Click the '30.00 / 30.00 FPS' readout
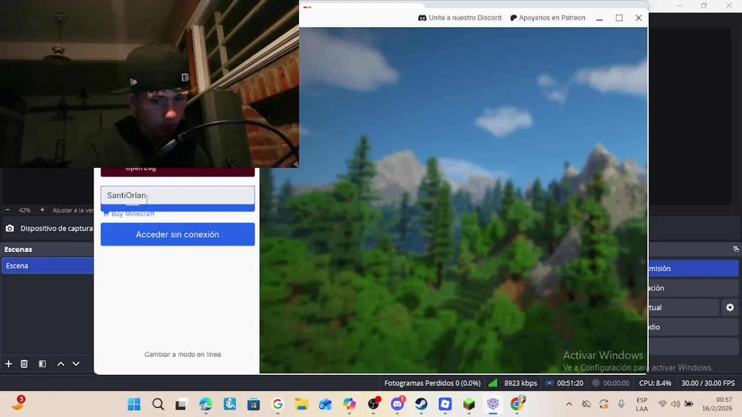This screenshot has height=417, width=742. point(708,383)
